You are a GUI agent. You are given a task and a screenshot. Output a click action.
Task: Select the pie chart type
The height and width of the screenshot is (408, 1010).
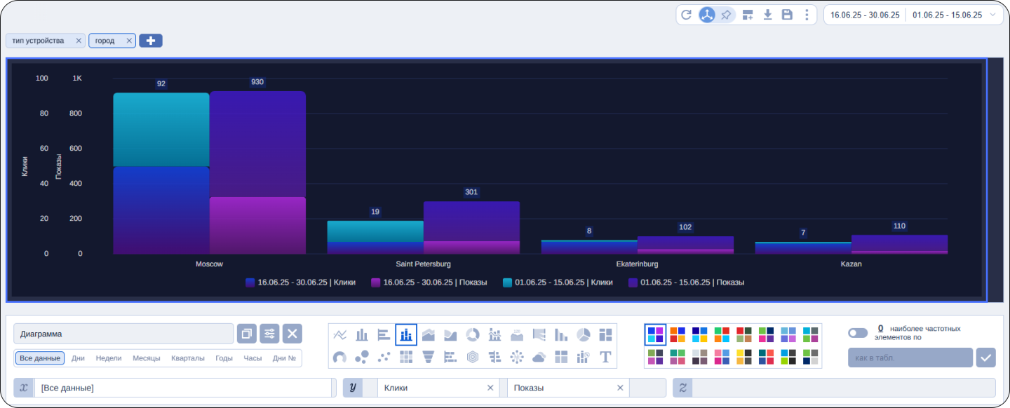(x=584, y=335)
